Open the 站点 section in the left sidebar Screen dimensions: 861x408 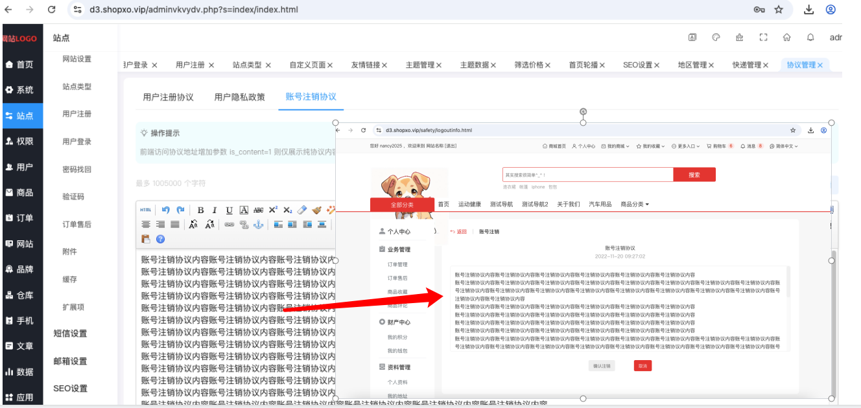pyautogui.click(x=21, y=116)
